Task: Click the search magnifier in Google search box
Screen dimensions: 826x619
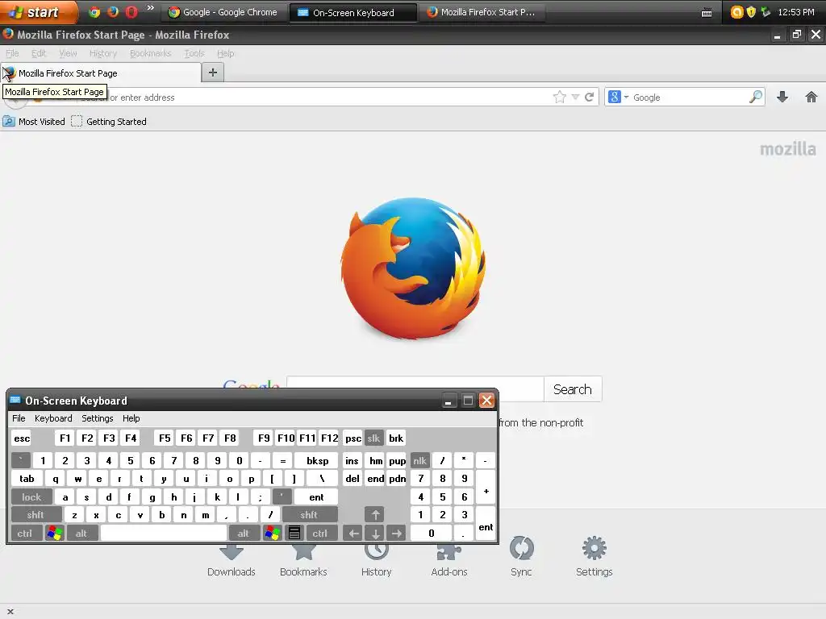Action: pyautogui.click(x=755, y=97)
